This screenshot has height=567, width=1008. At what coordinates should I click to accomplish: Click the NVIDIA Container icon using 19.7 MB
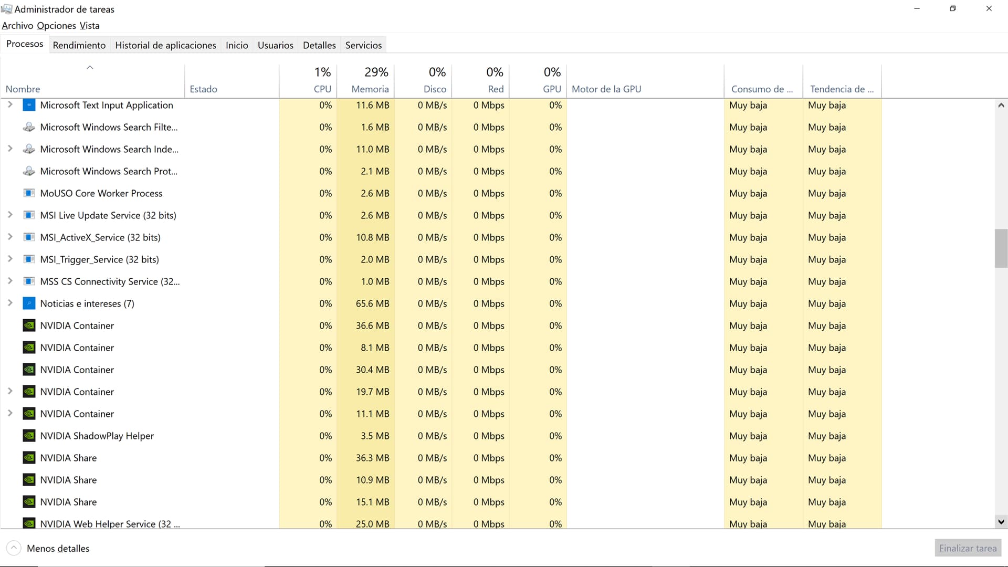coord(29,392)
